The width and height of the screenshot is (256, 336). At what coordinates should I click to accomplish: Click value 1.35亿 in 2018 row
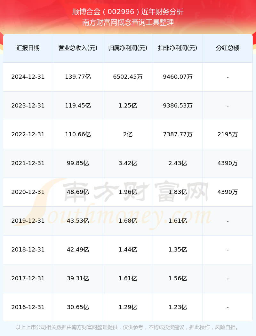178,250
